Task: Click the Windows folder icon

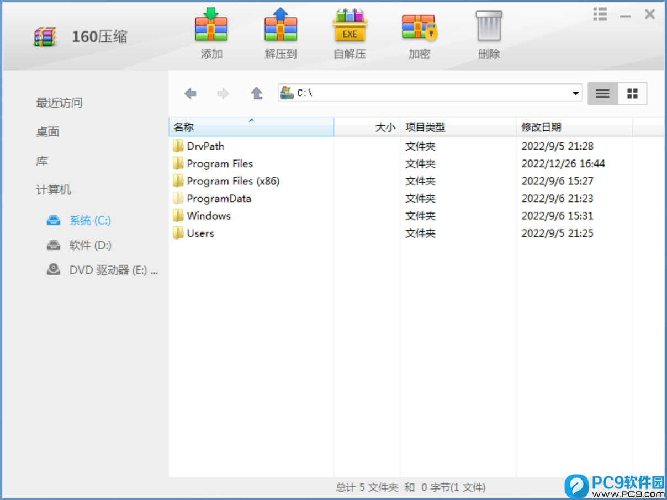Action: tap(178, 215)
